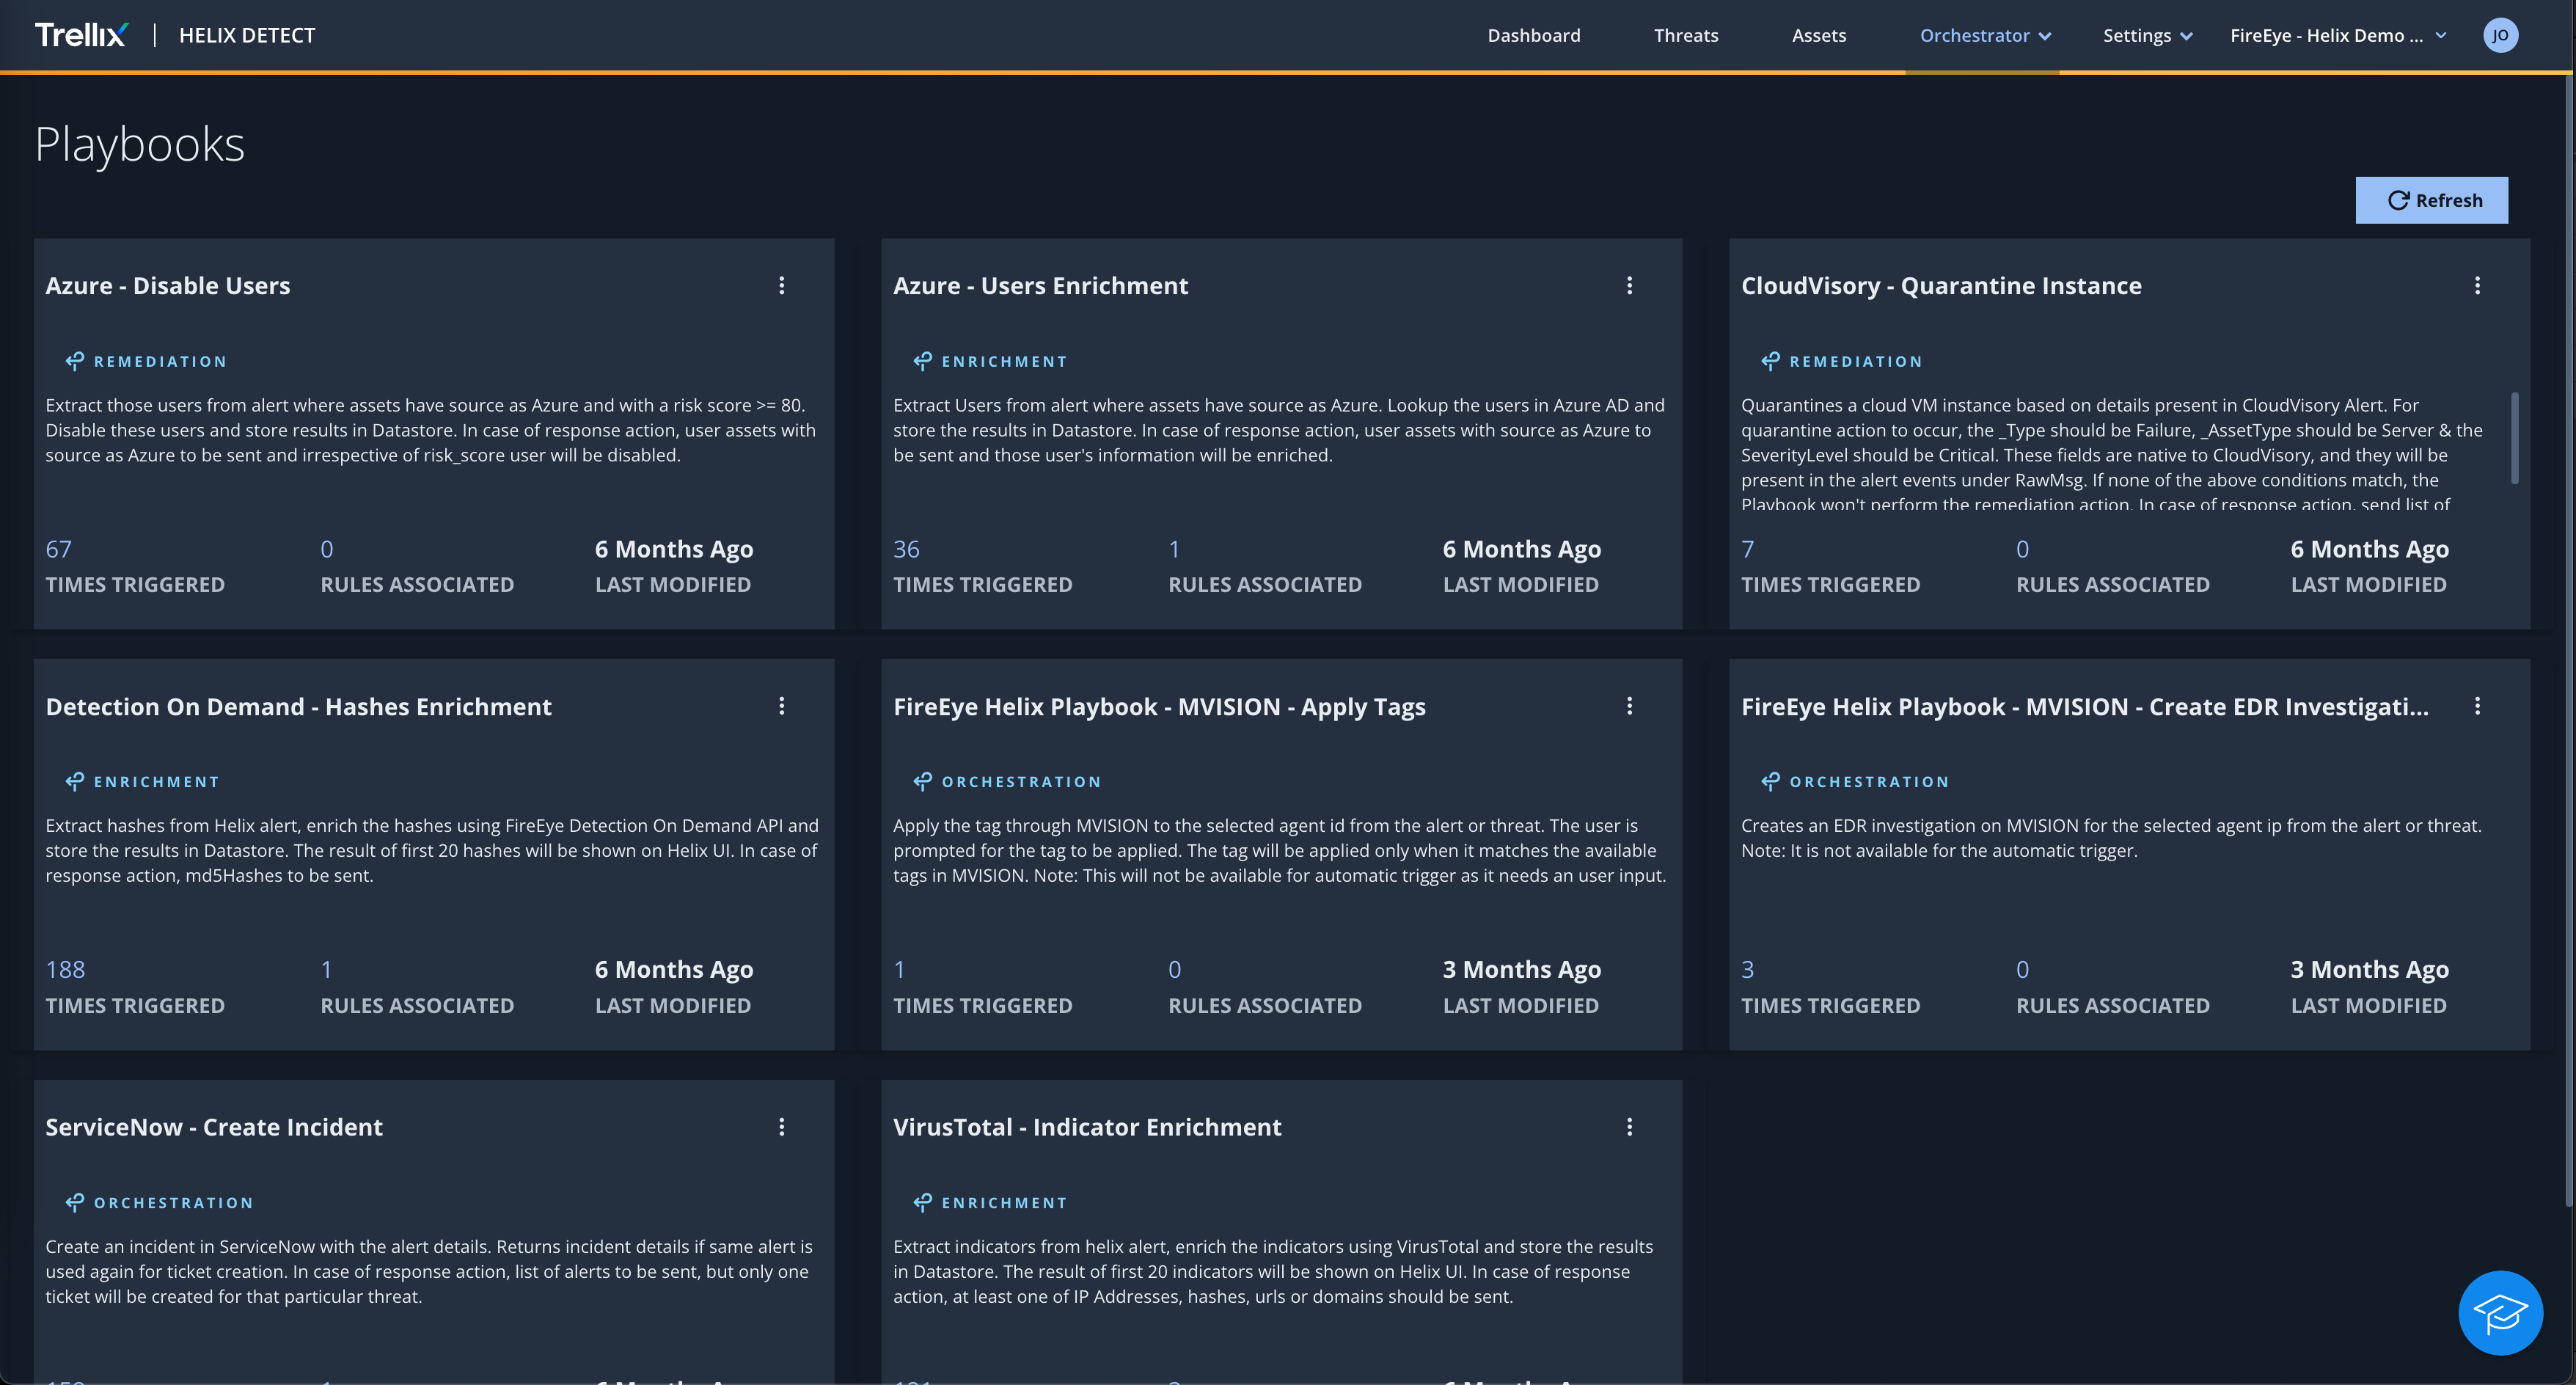Open the VirusTotal - Indicator Enrichment title

coord(1087,1127)
